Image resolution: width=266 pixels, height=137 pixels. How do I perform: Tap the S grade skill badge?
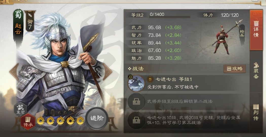[x=150, y=79]
